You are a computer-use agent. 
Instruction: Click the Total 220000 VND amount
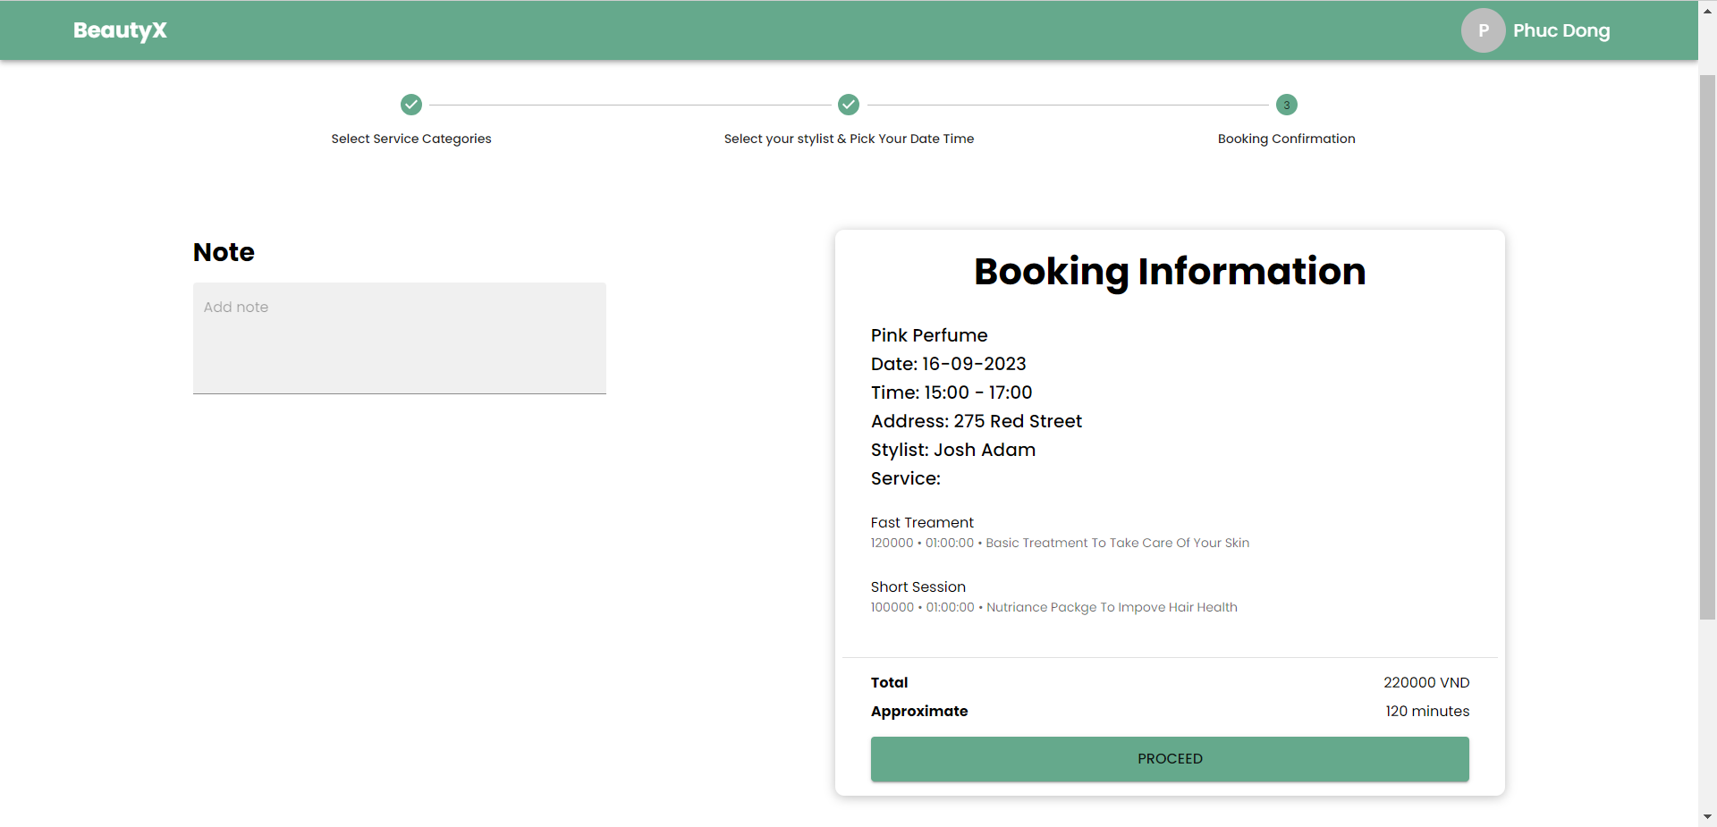click(1426, 683)
